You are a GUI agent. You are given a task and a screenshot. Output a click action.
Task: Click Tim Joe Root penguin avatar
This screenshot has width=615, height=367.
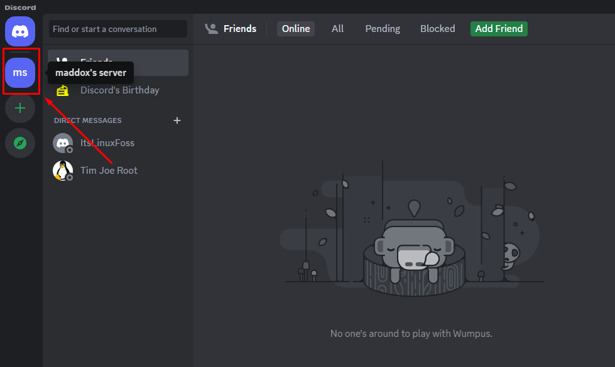tap(63, 171)
